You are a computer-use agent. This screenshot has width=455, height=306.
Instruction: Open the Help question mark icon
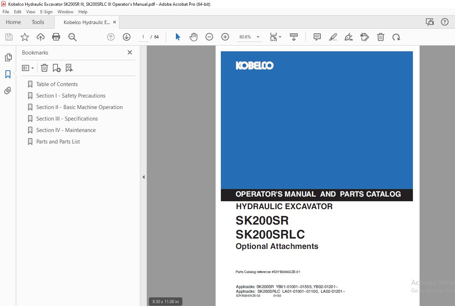tap(445, 22)
